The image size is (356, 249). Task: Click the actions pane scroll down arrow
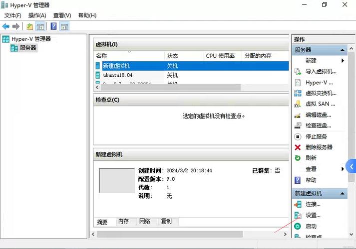coord(351,234)
